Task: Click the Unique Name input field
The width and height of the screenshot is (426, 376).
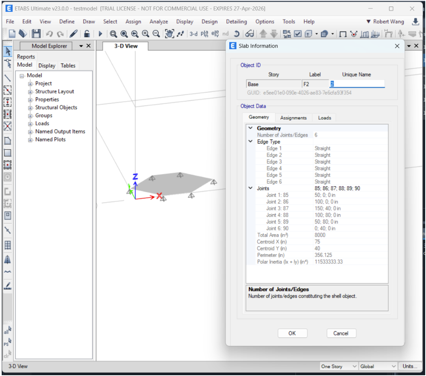Action: click(x=356, y=84)
